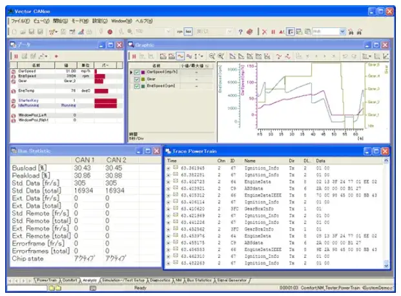The width and height of the screenshot is (401, 296).
Task: Switch to the Signal Generator desktop tab
Action: [x=232, y=281]
